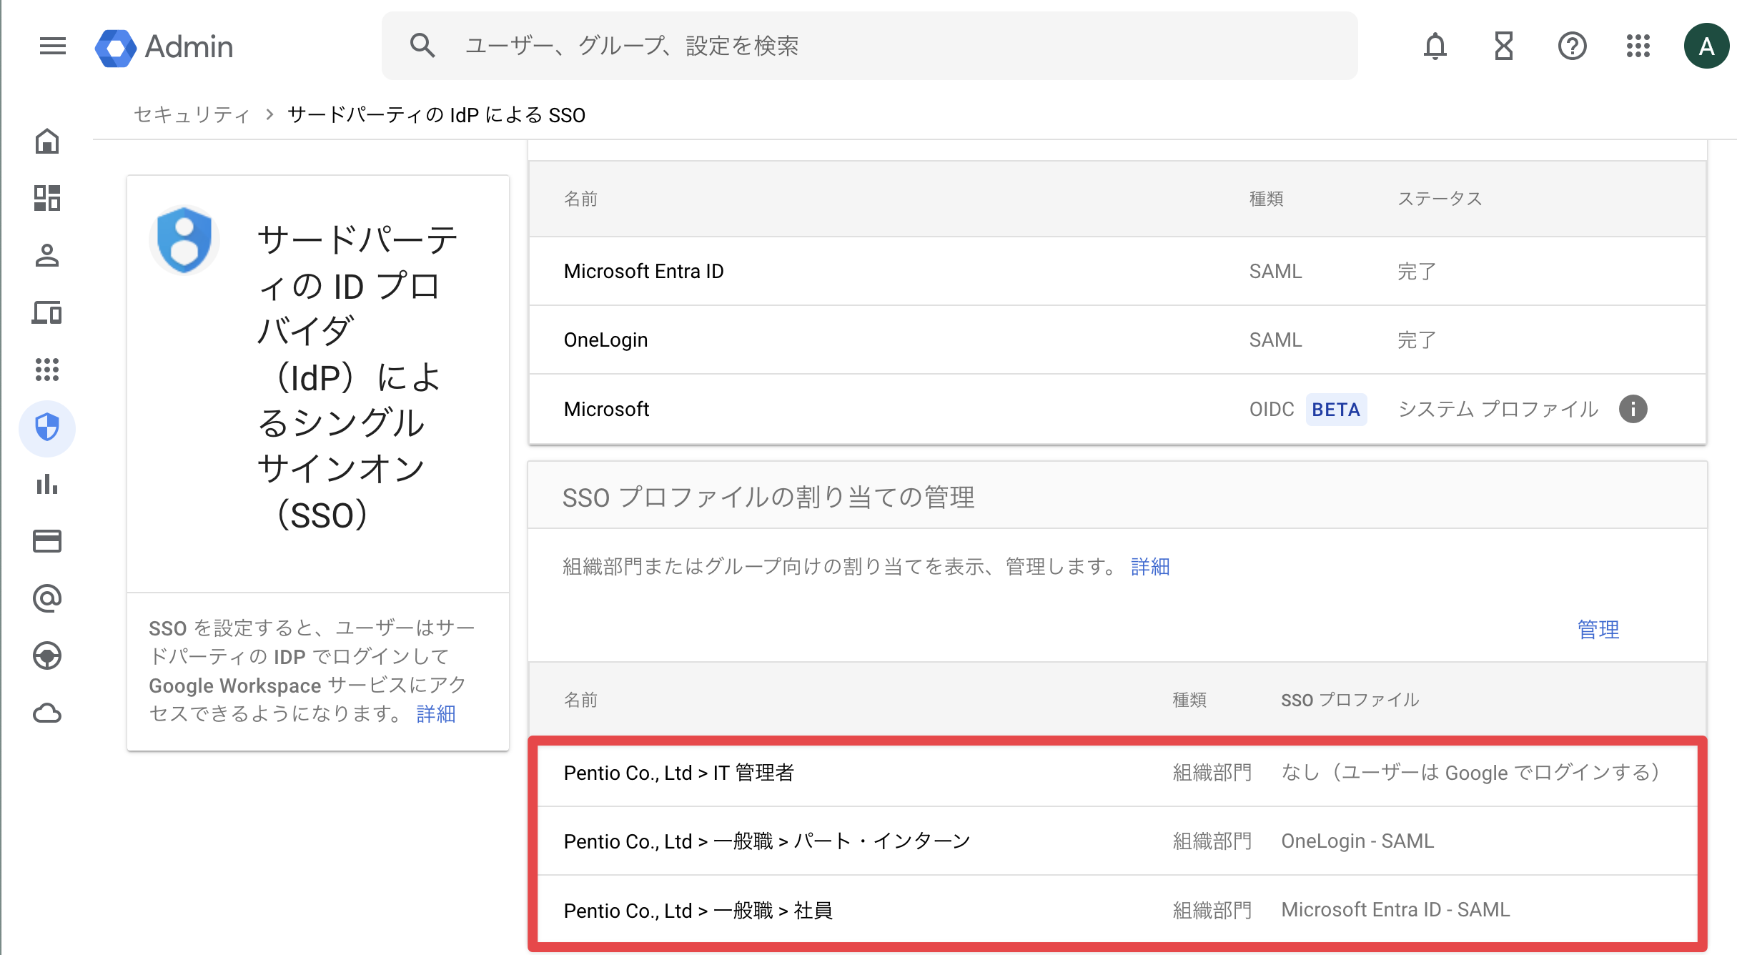Open the Google apps grid launcher
Image resolution: width=1737 pixels, height=955 pixels.
1638,46
